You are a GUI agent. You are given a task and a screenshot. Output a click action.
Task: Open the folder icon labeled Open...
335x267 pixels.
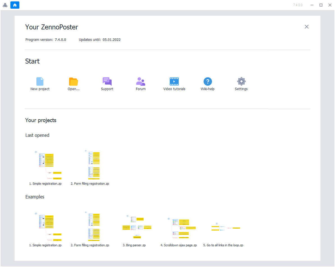tap(74, 82)
